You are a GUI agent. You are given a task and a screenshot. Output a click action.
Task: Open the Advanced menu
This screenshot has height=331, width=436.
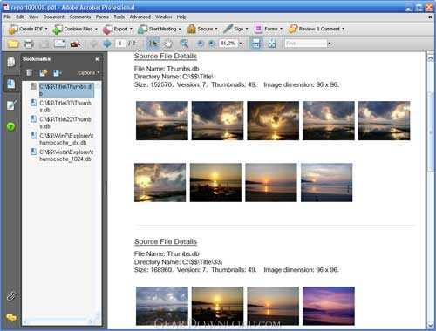pos(140,17)
